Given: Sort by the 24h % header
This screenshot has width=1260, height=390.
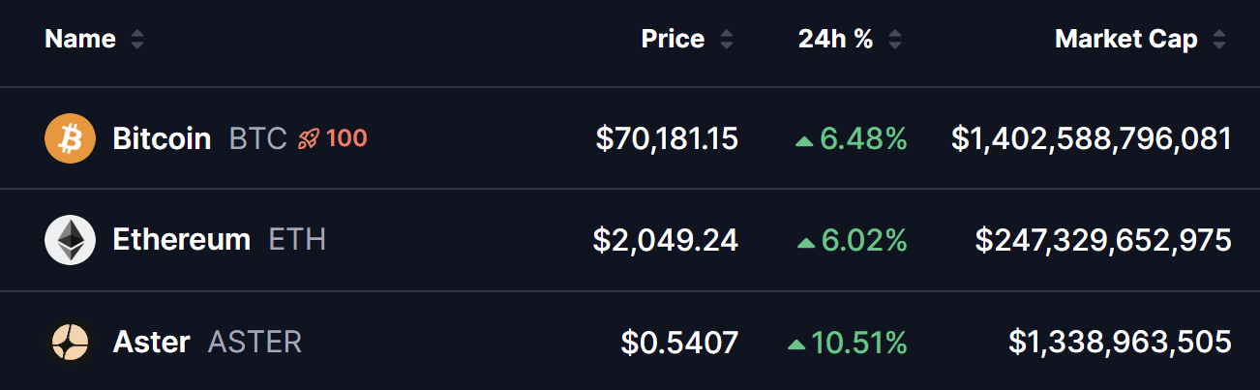Looking at the screenshot, I should (836, 40).
